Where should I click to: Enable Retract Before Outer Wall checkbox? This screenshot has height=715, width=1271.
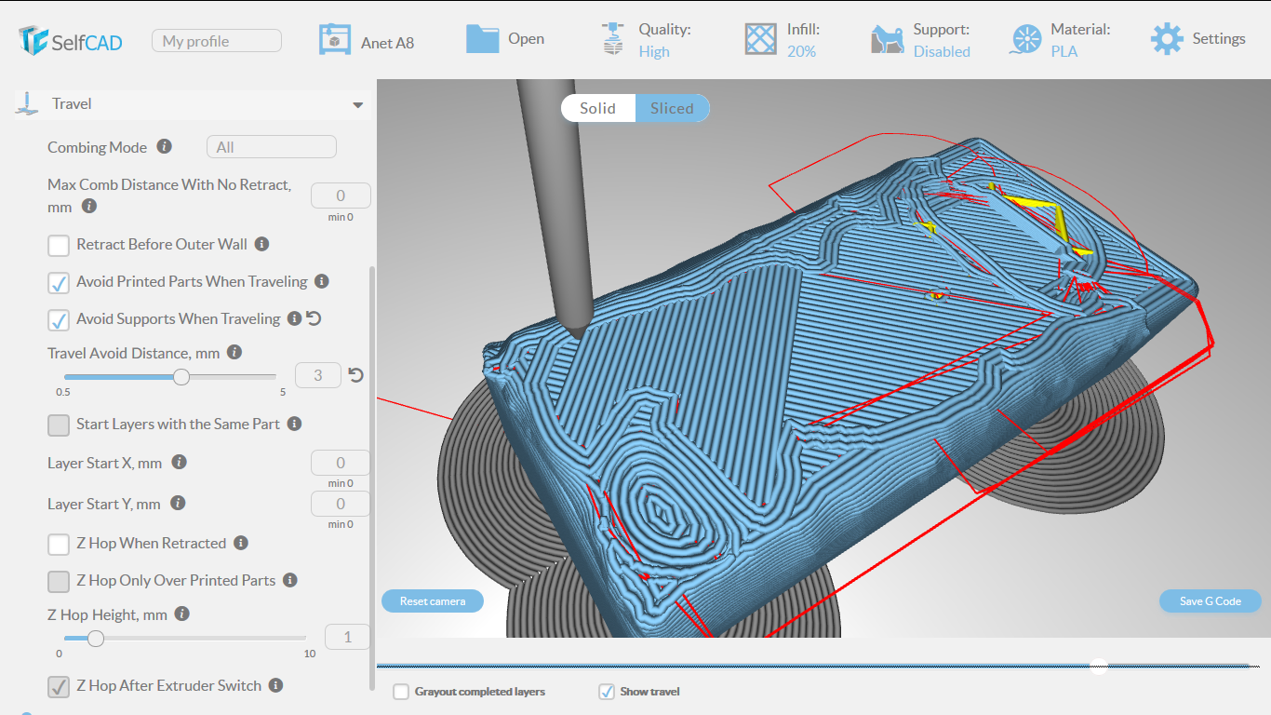click(x=59, y=246)
